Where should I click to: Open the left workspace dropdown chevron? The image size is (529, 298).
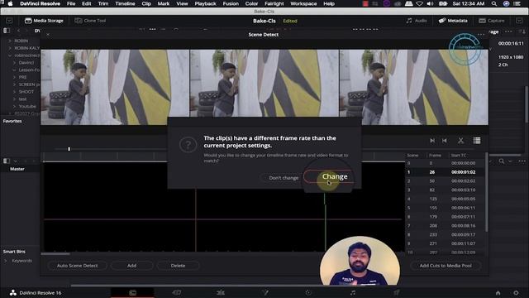9,21
